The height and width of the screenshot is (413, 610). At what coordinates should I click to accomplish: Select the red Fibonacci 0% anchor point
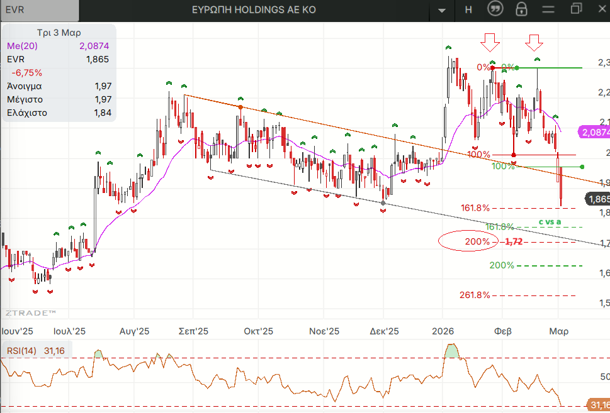click(x=493, y=67)
